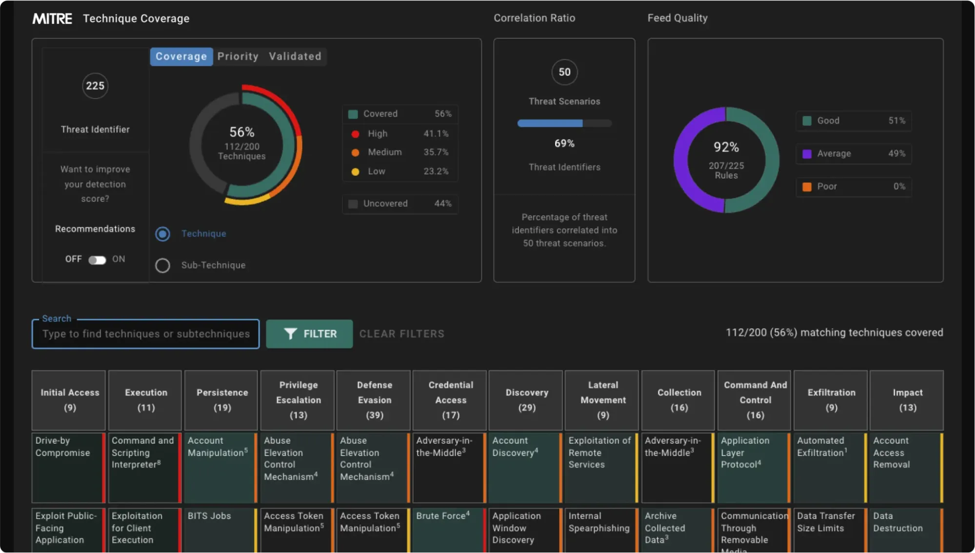Select the Defense Evasion (39) column header
Image resolution: width=975 pixels, height=553 pixels.
(374, 400)
